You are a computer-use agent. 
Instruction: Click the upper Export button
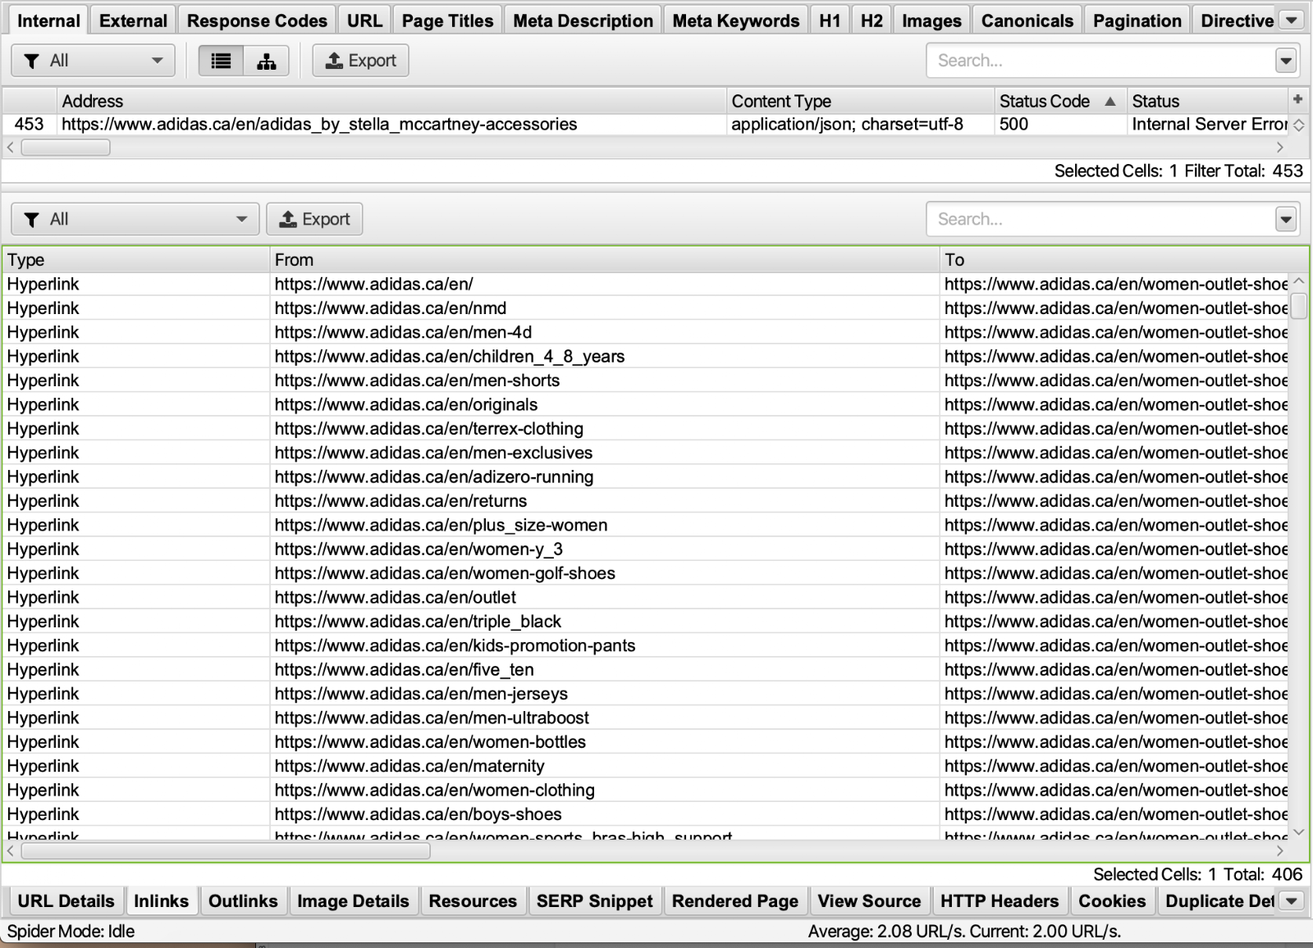pyautogui.click(x=360, y=61)
